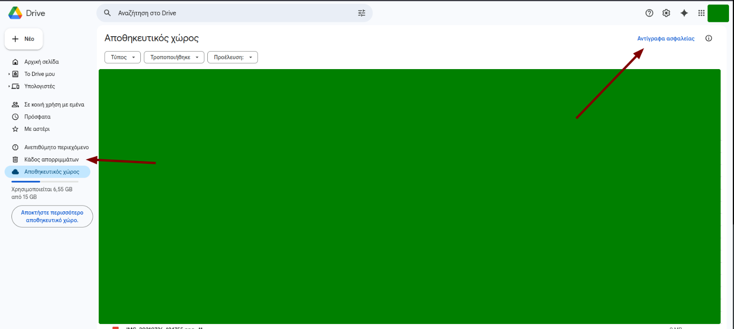The height and width of the screenshot is (329, 734).
Task: Open the Προέλευση filter dropdown
Action: pos(233,57)
